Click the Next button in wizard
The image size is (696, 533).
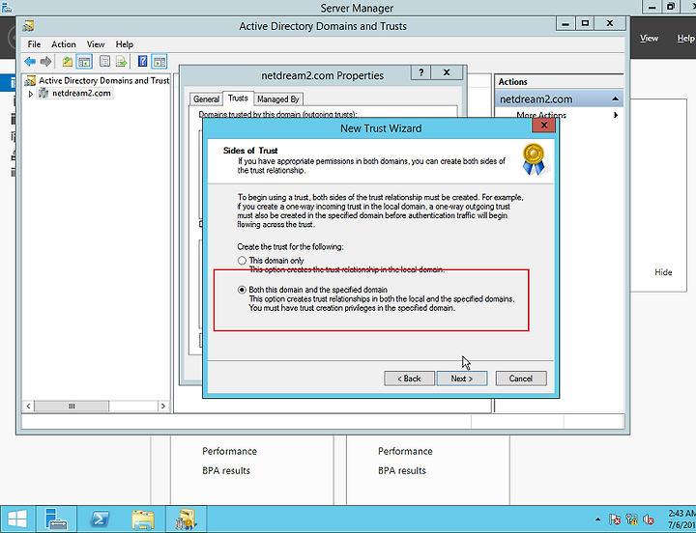(462, 379)
